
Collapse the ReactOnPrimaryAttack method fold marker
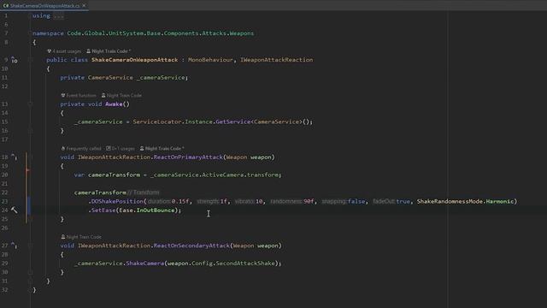pos(30,157)
